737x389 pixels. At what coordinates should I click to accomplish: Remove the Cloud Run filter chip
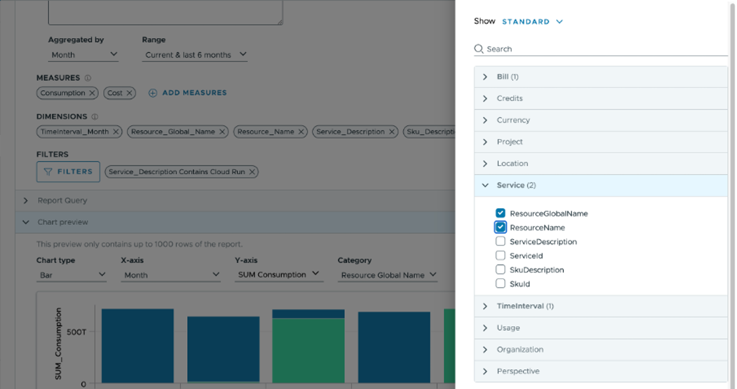point(252,171)
